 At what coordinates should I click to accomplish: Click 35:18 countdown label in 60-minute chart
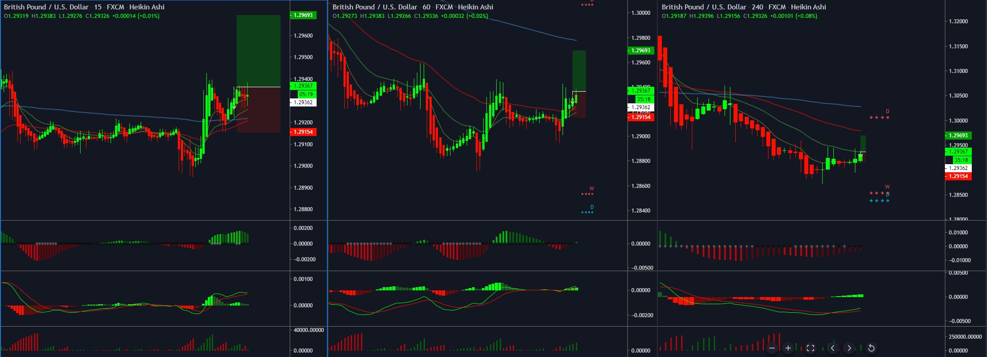point(644,99)
